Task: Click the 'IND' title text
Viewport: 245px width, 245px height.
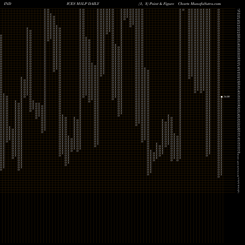Action: pos(7,3)
